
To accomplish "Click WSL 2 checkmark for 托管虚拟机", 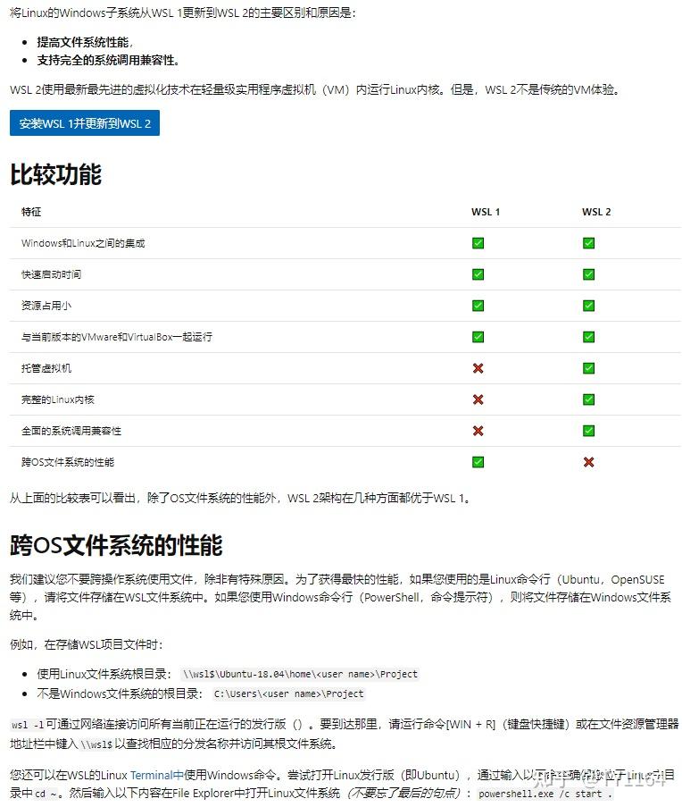I will [x=588, y=368].
